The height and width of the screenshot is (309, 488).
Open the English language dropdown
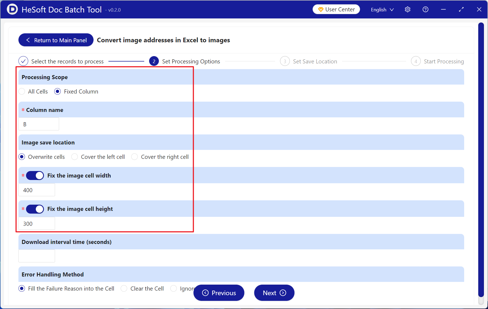[x=382, y=9]
